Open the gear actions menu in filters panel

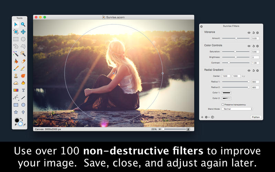(x=207, y=117)
